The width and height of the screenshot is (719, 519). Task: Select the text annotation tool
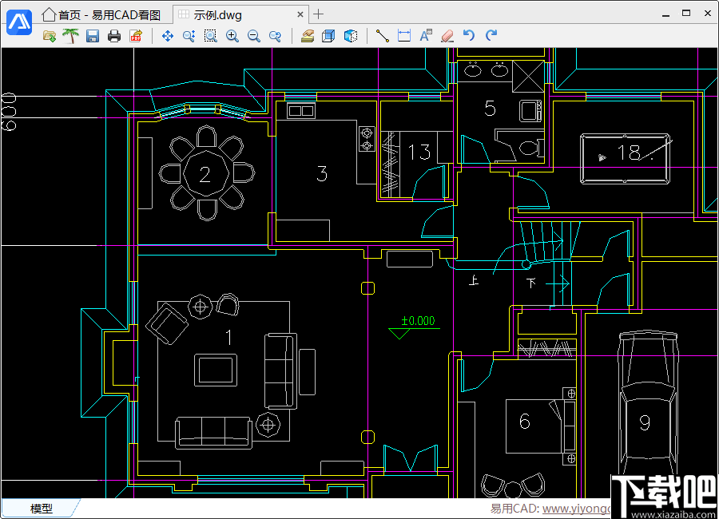pos(426,36)
